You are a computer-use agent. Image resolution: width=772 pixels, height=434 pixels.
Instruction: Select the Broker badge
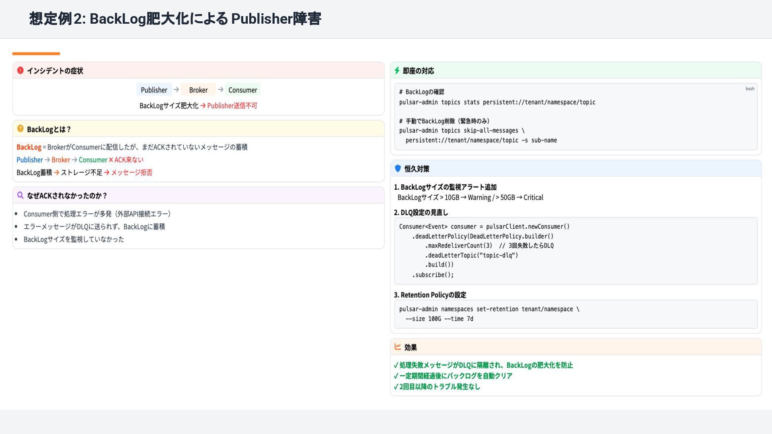pyautogui.click(x=198, y=90)
